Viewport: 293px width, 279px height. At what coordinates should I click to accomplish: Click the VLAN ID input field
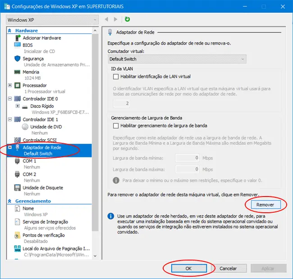121,103
